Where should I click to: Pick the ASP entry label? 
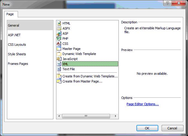(65, 33)
